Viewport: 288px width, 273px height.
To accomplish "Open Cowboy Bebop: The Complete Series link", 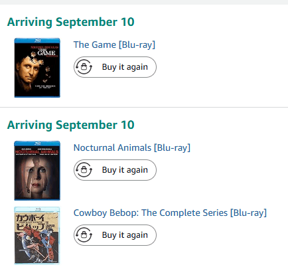I will [170, 213].
